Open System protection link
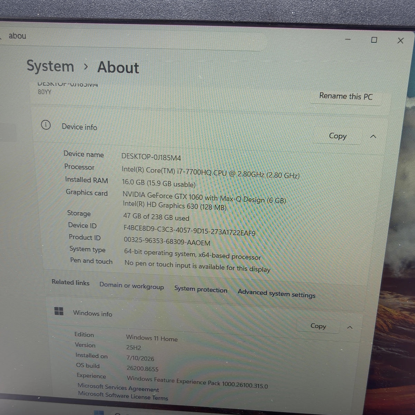Screen dimensions: 415x415 pos(201,289)
